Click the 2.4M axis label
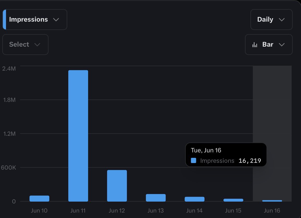 9,68
